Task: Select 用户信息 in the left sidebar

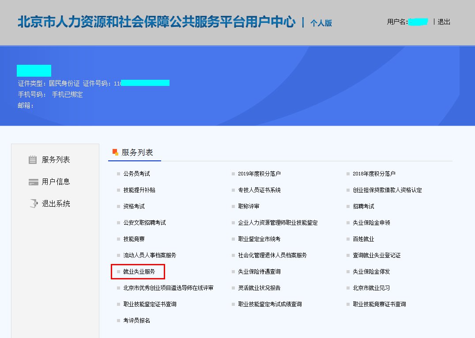Action: (56, 182)
